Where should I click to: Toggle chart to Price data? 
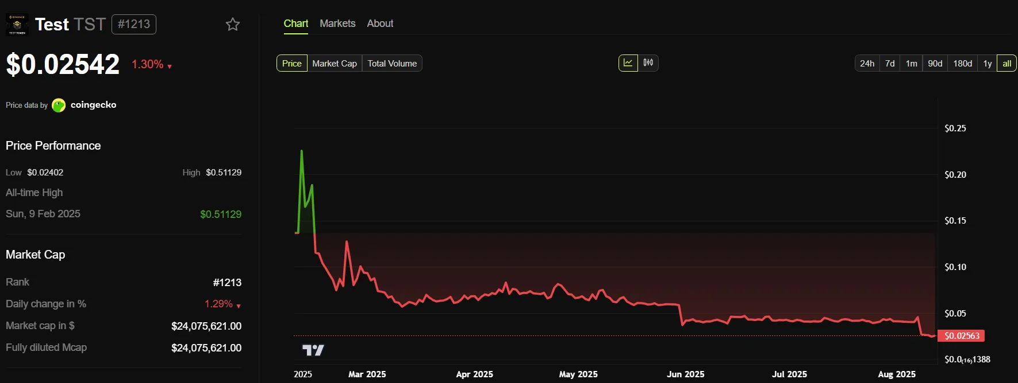click(x=291, y=64)
